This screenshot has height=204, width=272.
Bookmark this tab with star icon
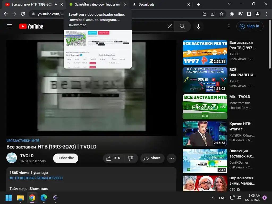point(222,14)
